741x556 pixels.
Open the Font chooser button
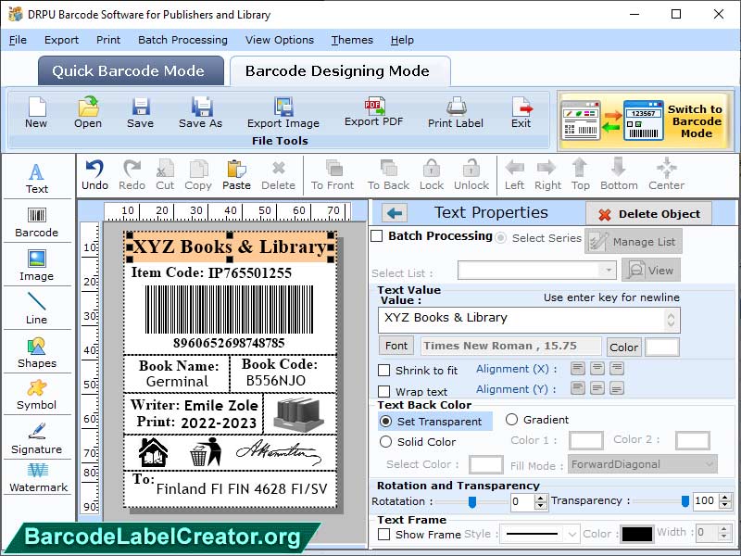[x=396, y=346]
